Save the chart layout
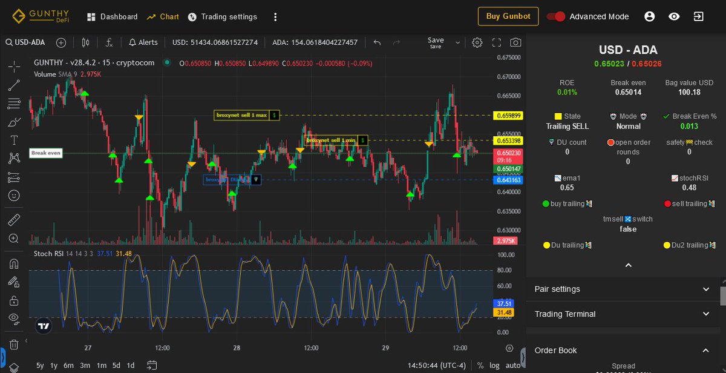The width and height of the screenshot is (726, 373). coord(436,42)
